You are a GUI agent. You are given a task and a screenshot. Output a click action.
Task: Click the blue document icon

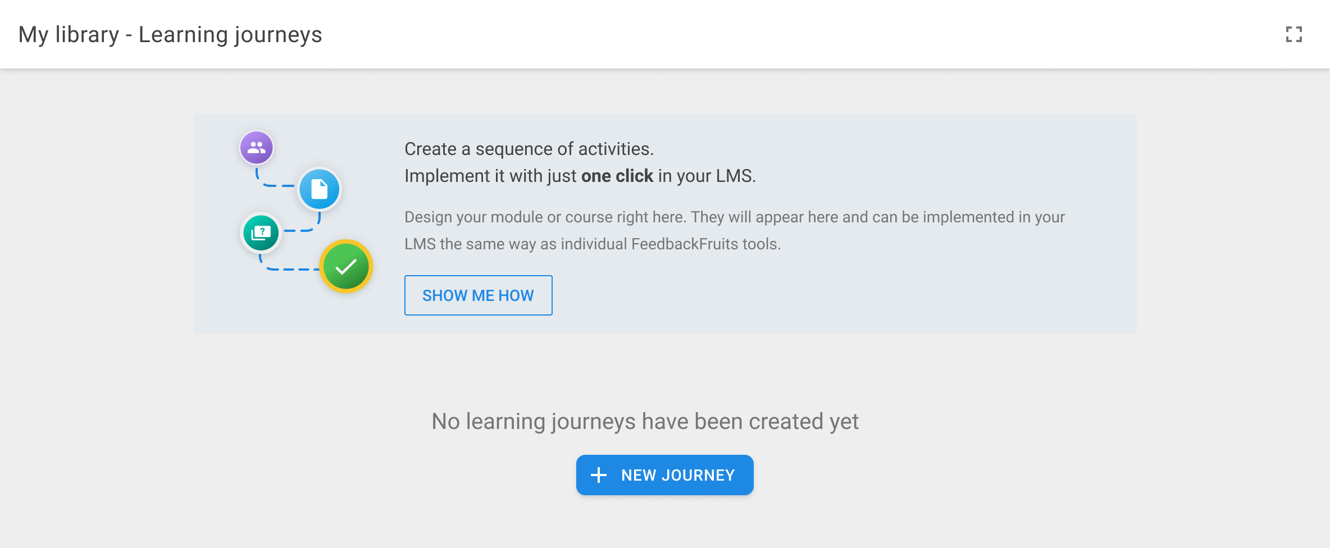click(x=319, y=189)
